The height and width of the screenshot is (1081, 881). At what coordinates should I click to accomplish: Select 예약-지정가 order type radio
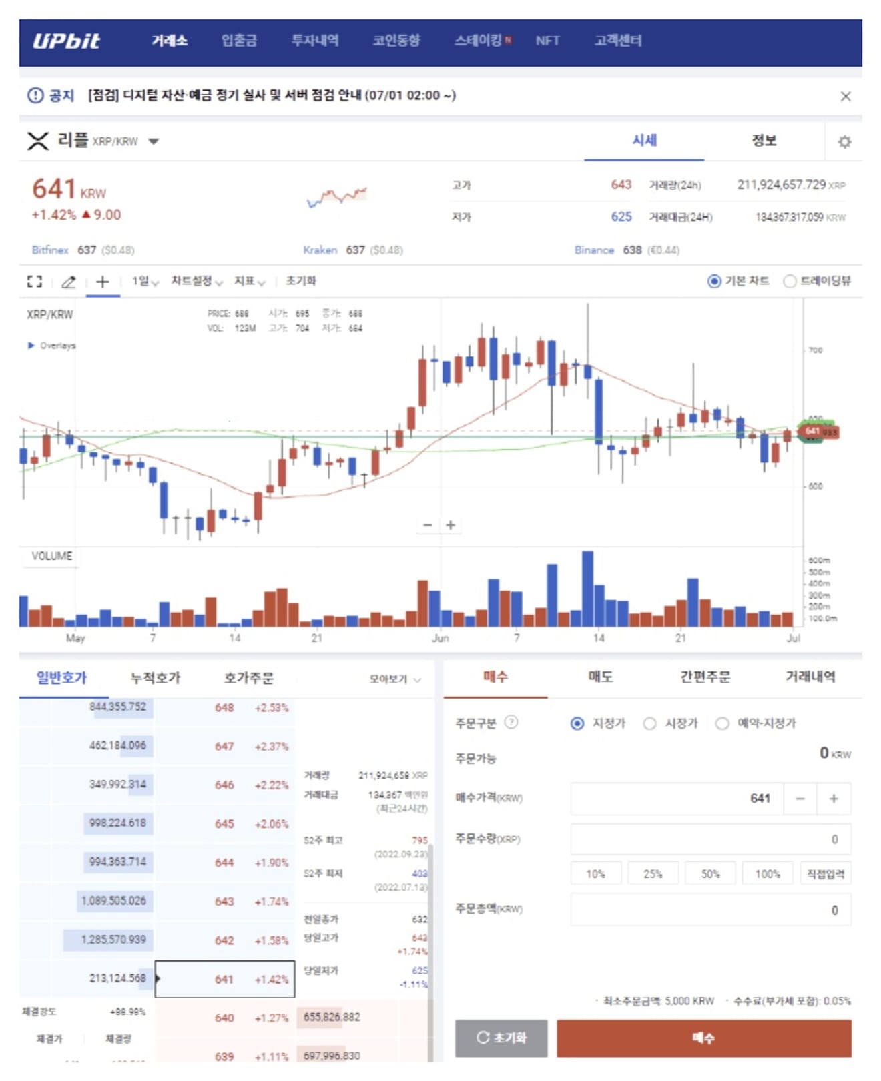[722, 723]
